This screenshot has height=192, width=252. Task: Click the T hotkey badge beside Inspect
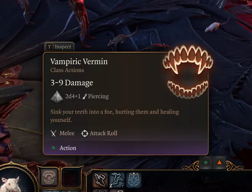[50, 47]
